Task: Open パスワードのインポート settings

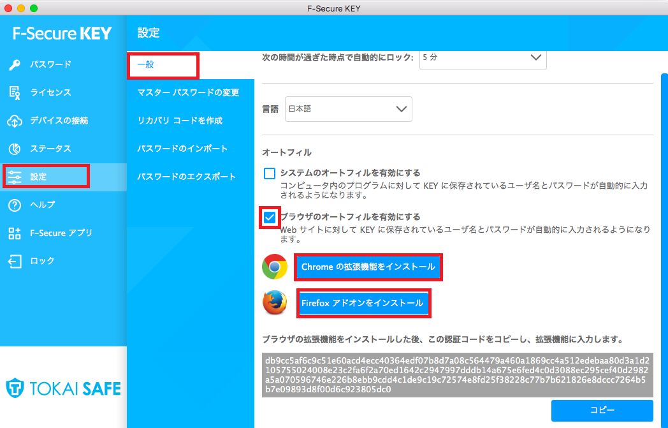Action: tap(191, 149)
